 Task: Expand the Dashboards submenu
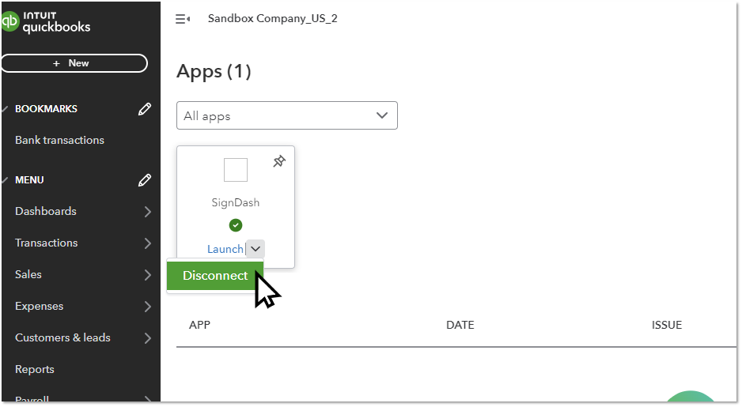pos(147,212)
